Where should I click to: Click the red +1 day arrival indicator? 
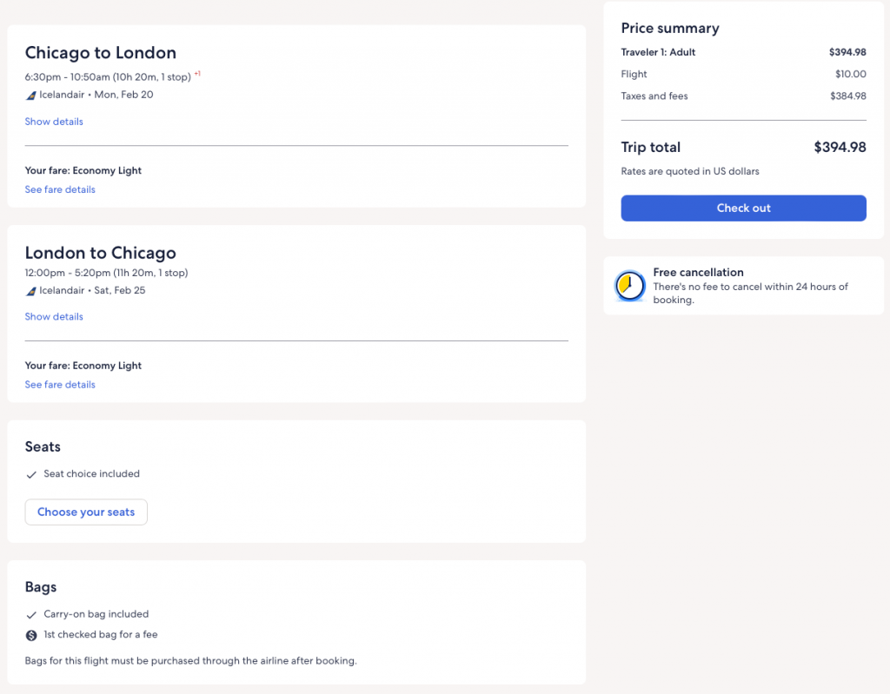(x=197, y=75)
